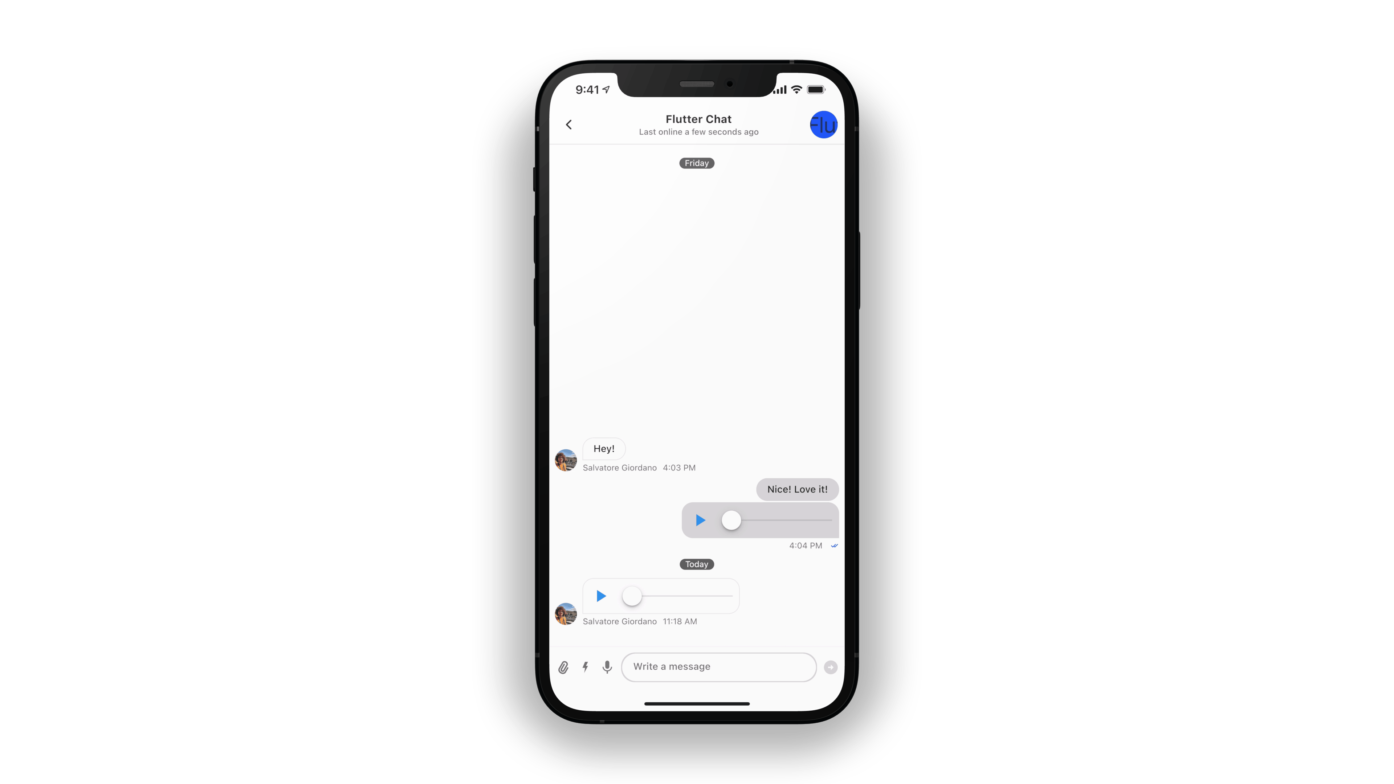Tap the back arrow to go back

tap(569, 123)
